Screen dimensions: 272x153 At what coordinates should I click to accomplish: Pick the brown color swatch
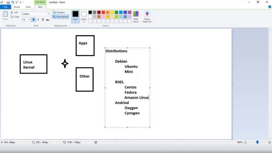pyautogui.click(x=99, y=17)
